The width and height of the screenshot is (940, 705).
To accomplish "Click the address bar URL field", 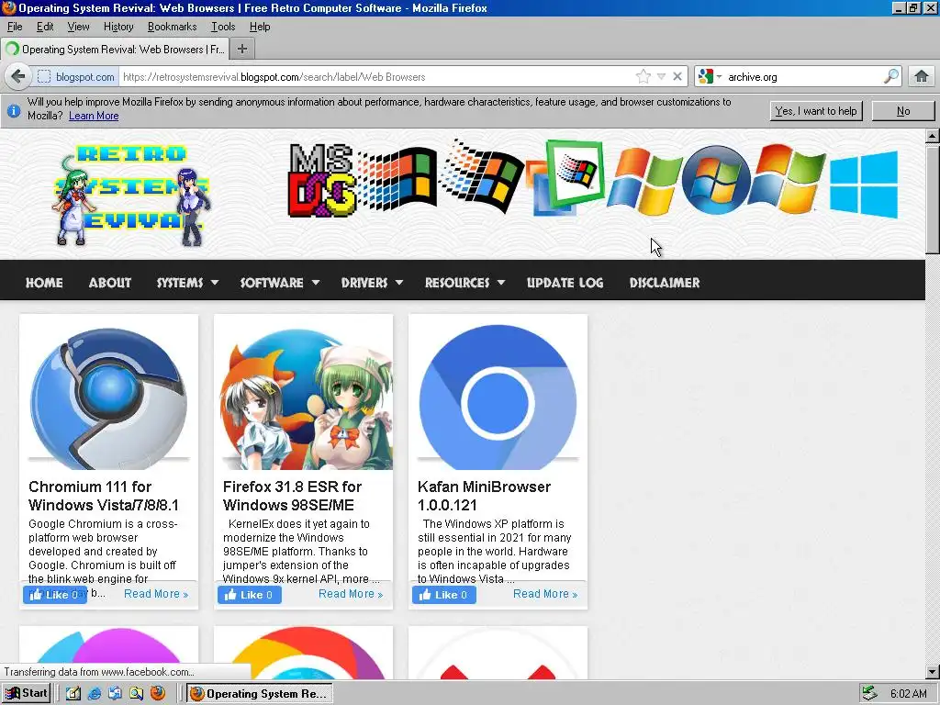I will pyautogui.click(x=377, y=77).
